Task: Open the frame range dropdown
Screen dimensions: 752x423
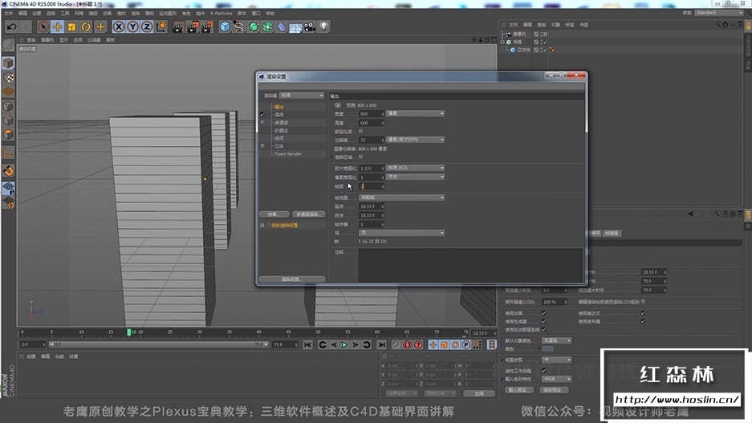Action: click(402, 197)
